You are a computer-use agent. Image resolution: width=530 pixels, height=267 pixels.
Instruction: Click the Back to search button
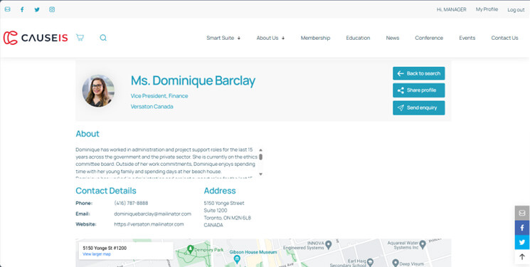point(419,73)
